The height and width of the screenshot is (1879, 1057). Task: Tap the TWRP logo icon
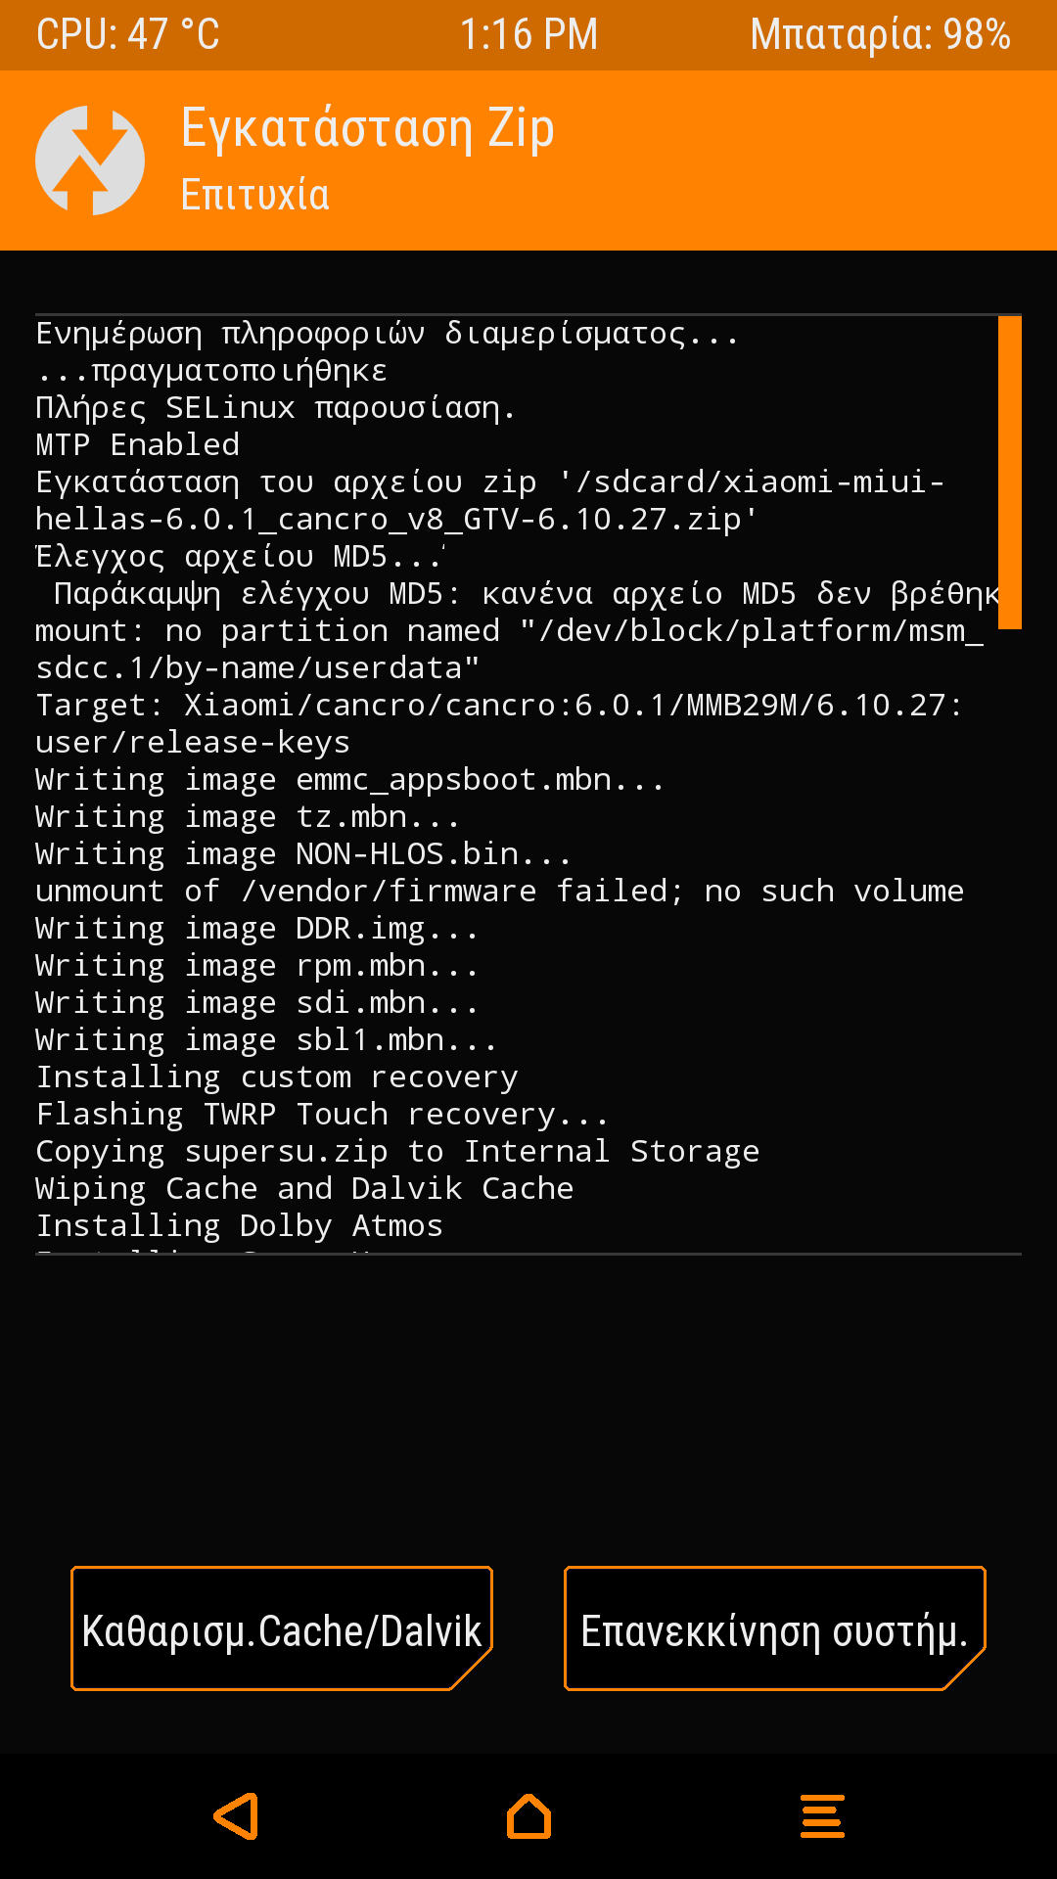click(x=90, y=160)
